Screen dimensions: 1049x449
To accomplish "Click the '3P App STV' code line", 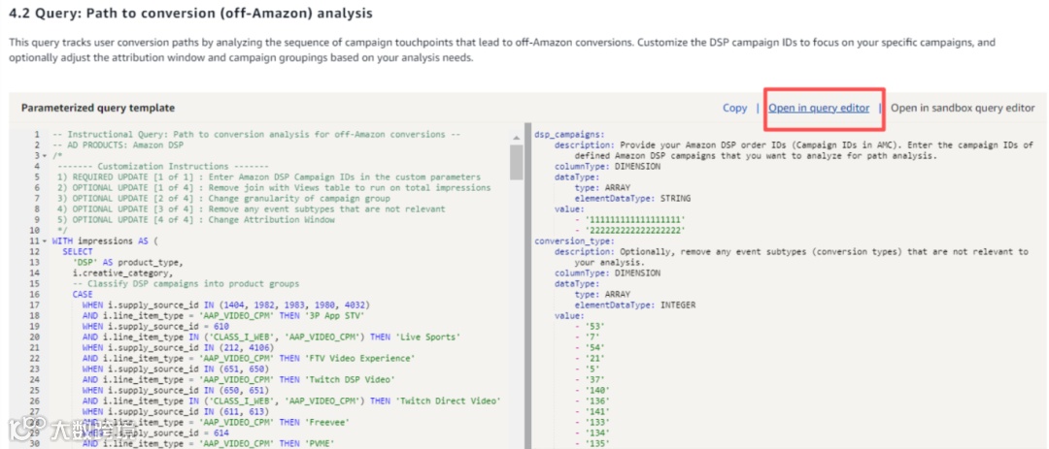I will coord(224,316).
